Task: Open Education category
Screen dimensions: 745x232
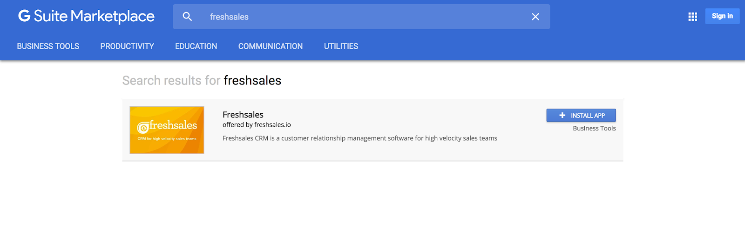Action: [196, 46]
